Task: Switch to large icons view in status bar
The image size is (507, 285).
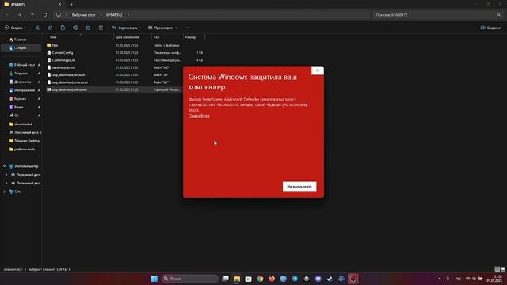Action: coord(503,269)
